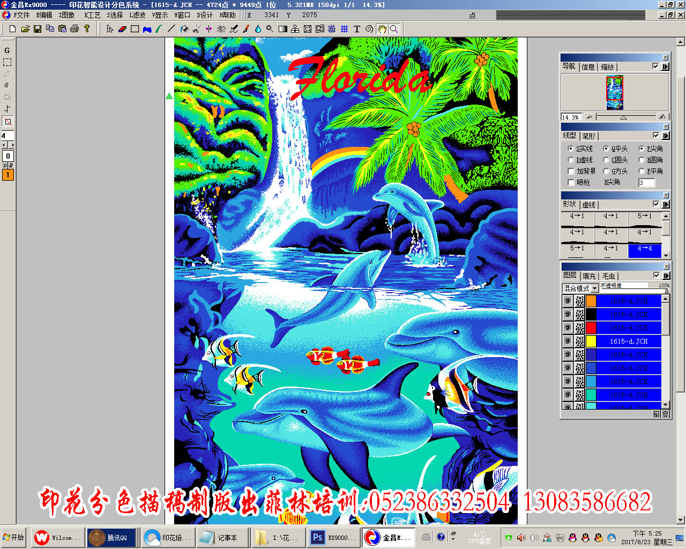Open the V显示 view menu
Image resolution: width=686 pixels, height=549 pixels.
coord(160,15)
